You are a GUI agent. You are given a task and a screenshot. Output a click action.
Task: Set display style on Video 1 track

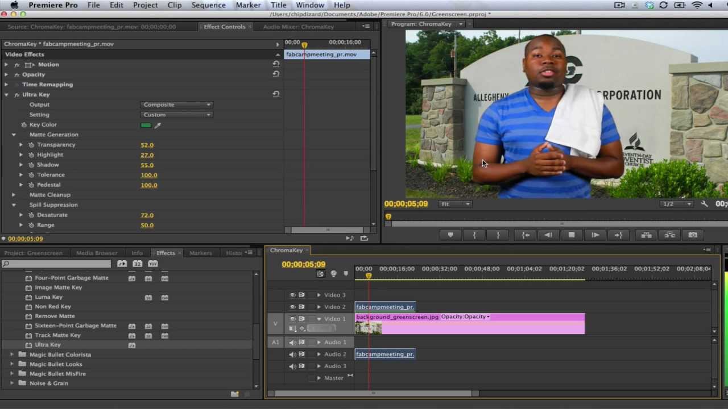pyautogui.click(x=293, y=328)
